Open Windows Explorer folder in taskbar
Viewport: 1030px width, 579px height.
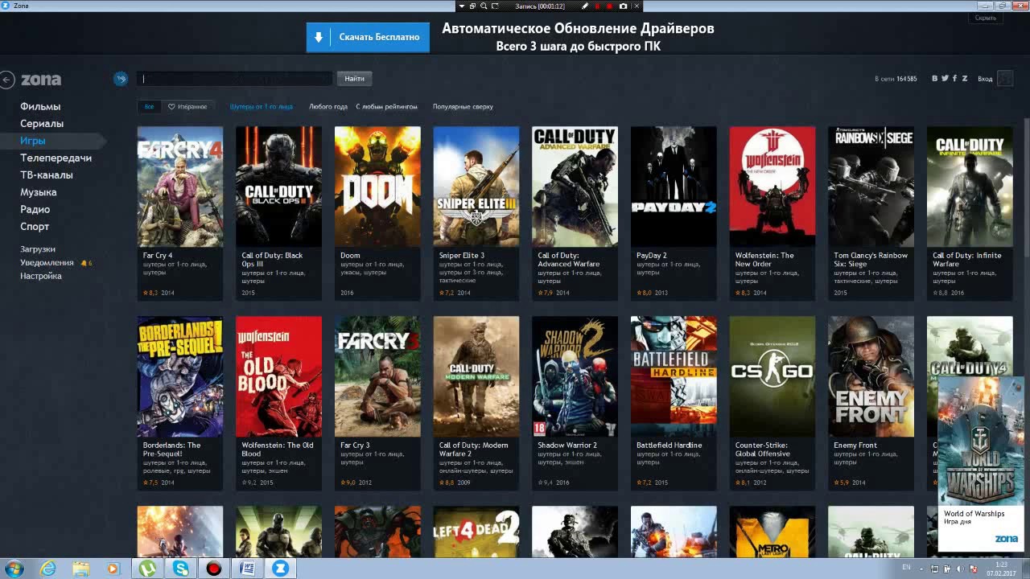point(80,569)
